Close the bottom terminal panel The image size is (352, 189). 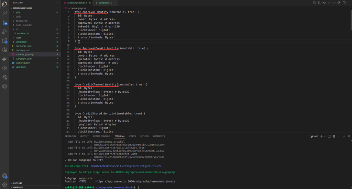coord(349,136)
